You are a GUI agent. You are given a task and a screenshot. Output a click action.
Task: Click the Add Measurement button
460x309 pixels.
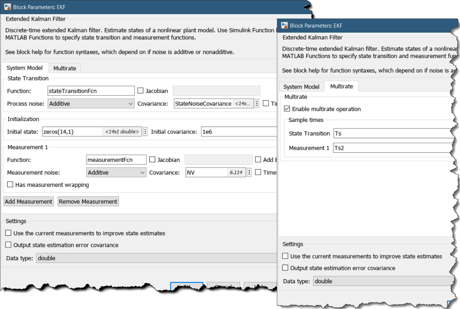(x=29, y=202)
